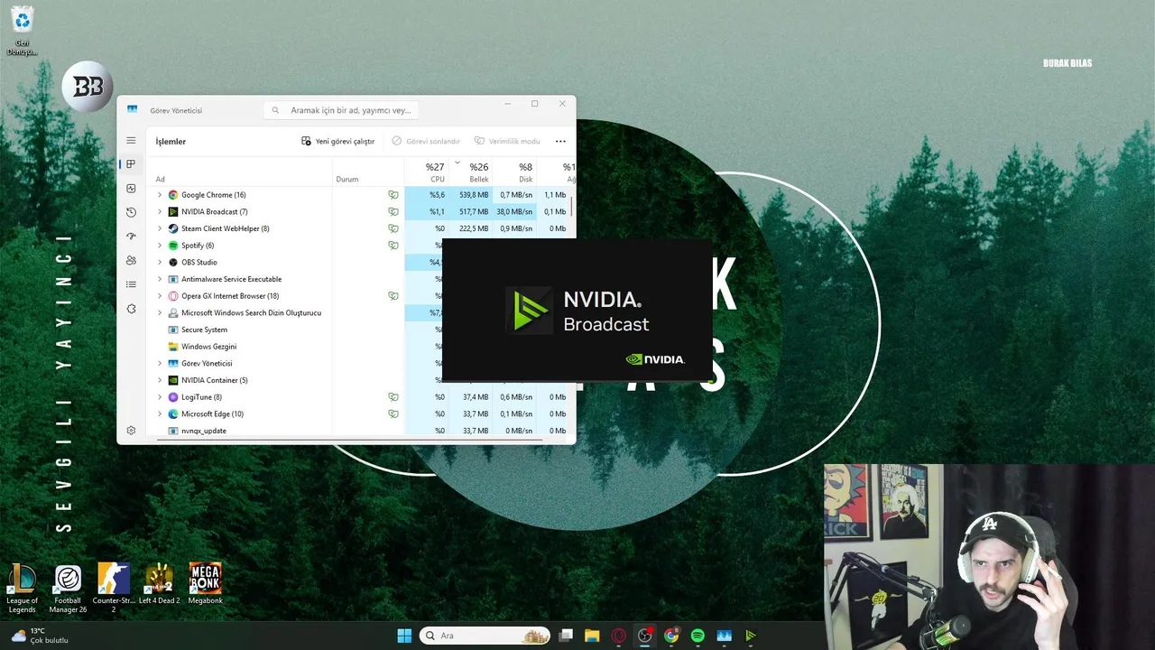1155x650 pixels.
Task: Click Görevi sonlandır button
Action: (x=426, y=142)
